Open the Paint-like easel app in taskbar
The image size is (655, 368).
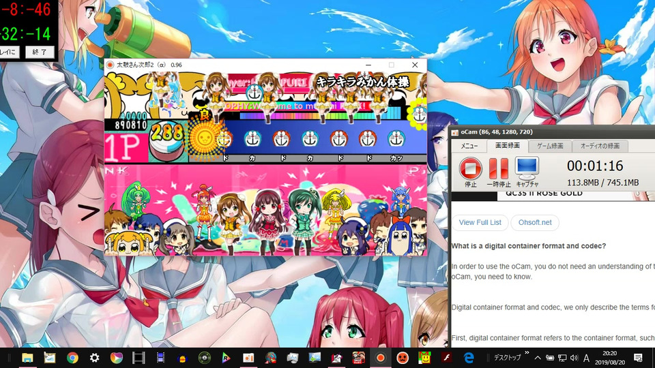click(50, 358)
